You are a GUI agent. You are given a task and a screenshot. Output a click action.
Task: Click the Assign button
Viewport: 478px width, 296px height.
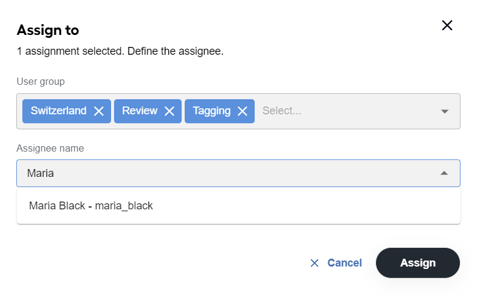[x=418, y=263]
